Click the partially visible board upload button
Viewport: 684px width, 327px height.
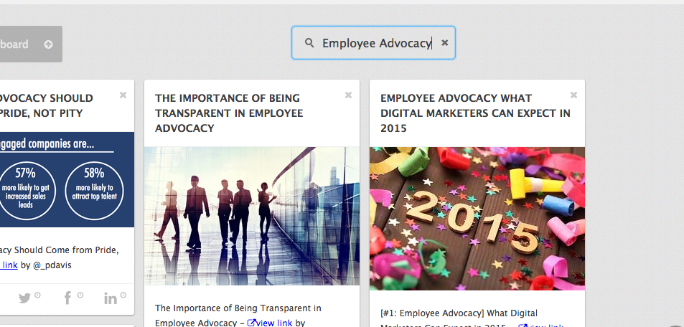pyautogui.click(x=31, y=44)
